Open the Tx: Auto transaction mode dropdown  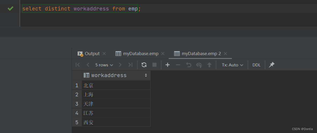(232, 65)
